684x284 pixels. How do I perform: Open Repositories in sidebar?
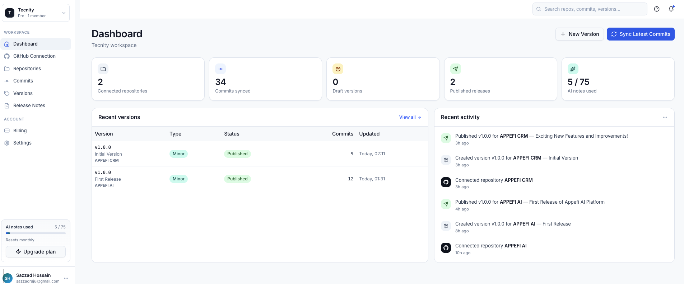point(36,68)
